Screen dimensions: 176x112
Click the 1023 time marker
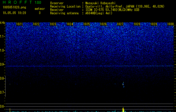[53, 24]
